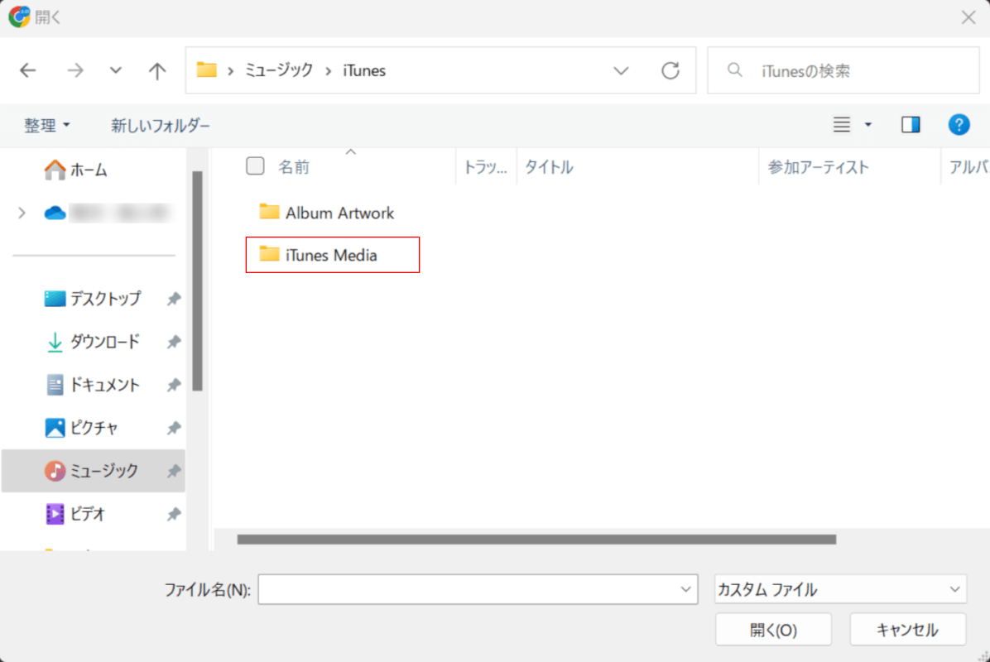Click the folder icon in address bar

coord(206,70)
